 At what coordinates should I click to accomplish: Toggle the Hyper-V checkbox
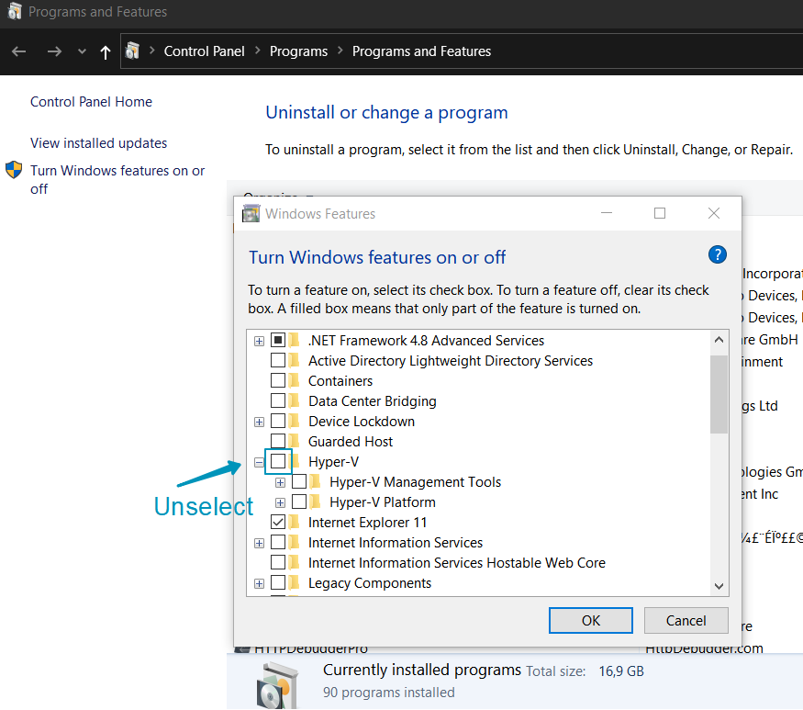pyautogui.click(x=278, y=461)
